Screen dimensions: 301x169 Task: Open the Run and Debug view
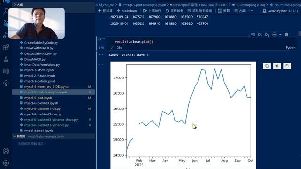(x=6, y=36)
